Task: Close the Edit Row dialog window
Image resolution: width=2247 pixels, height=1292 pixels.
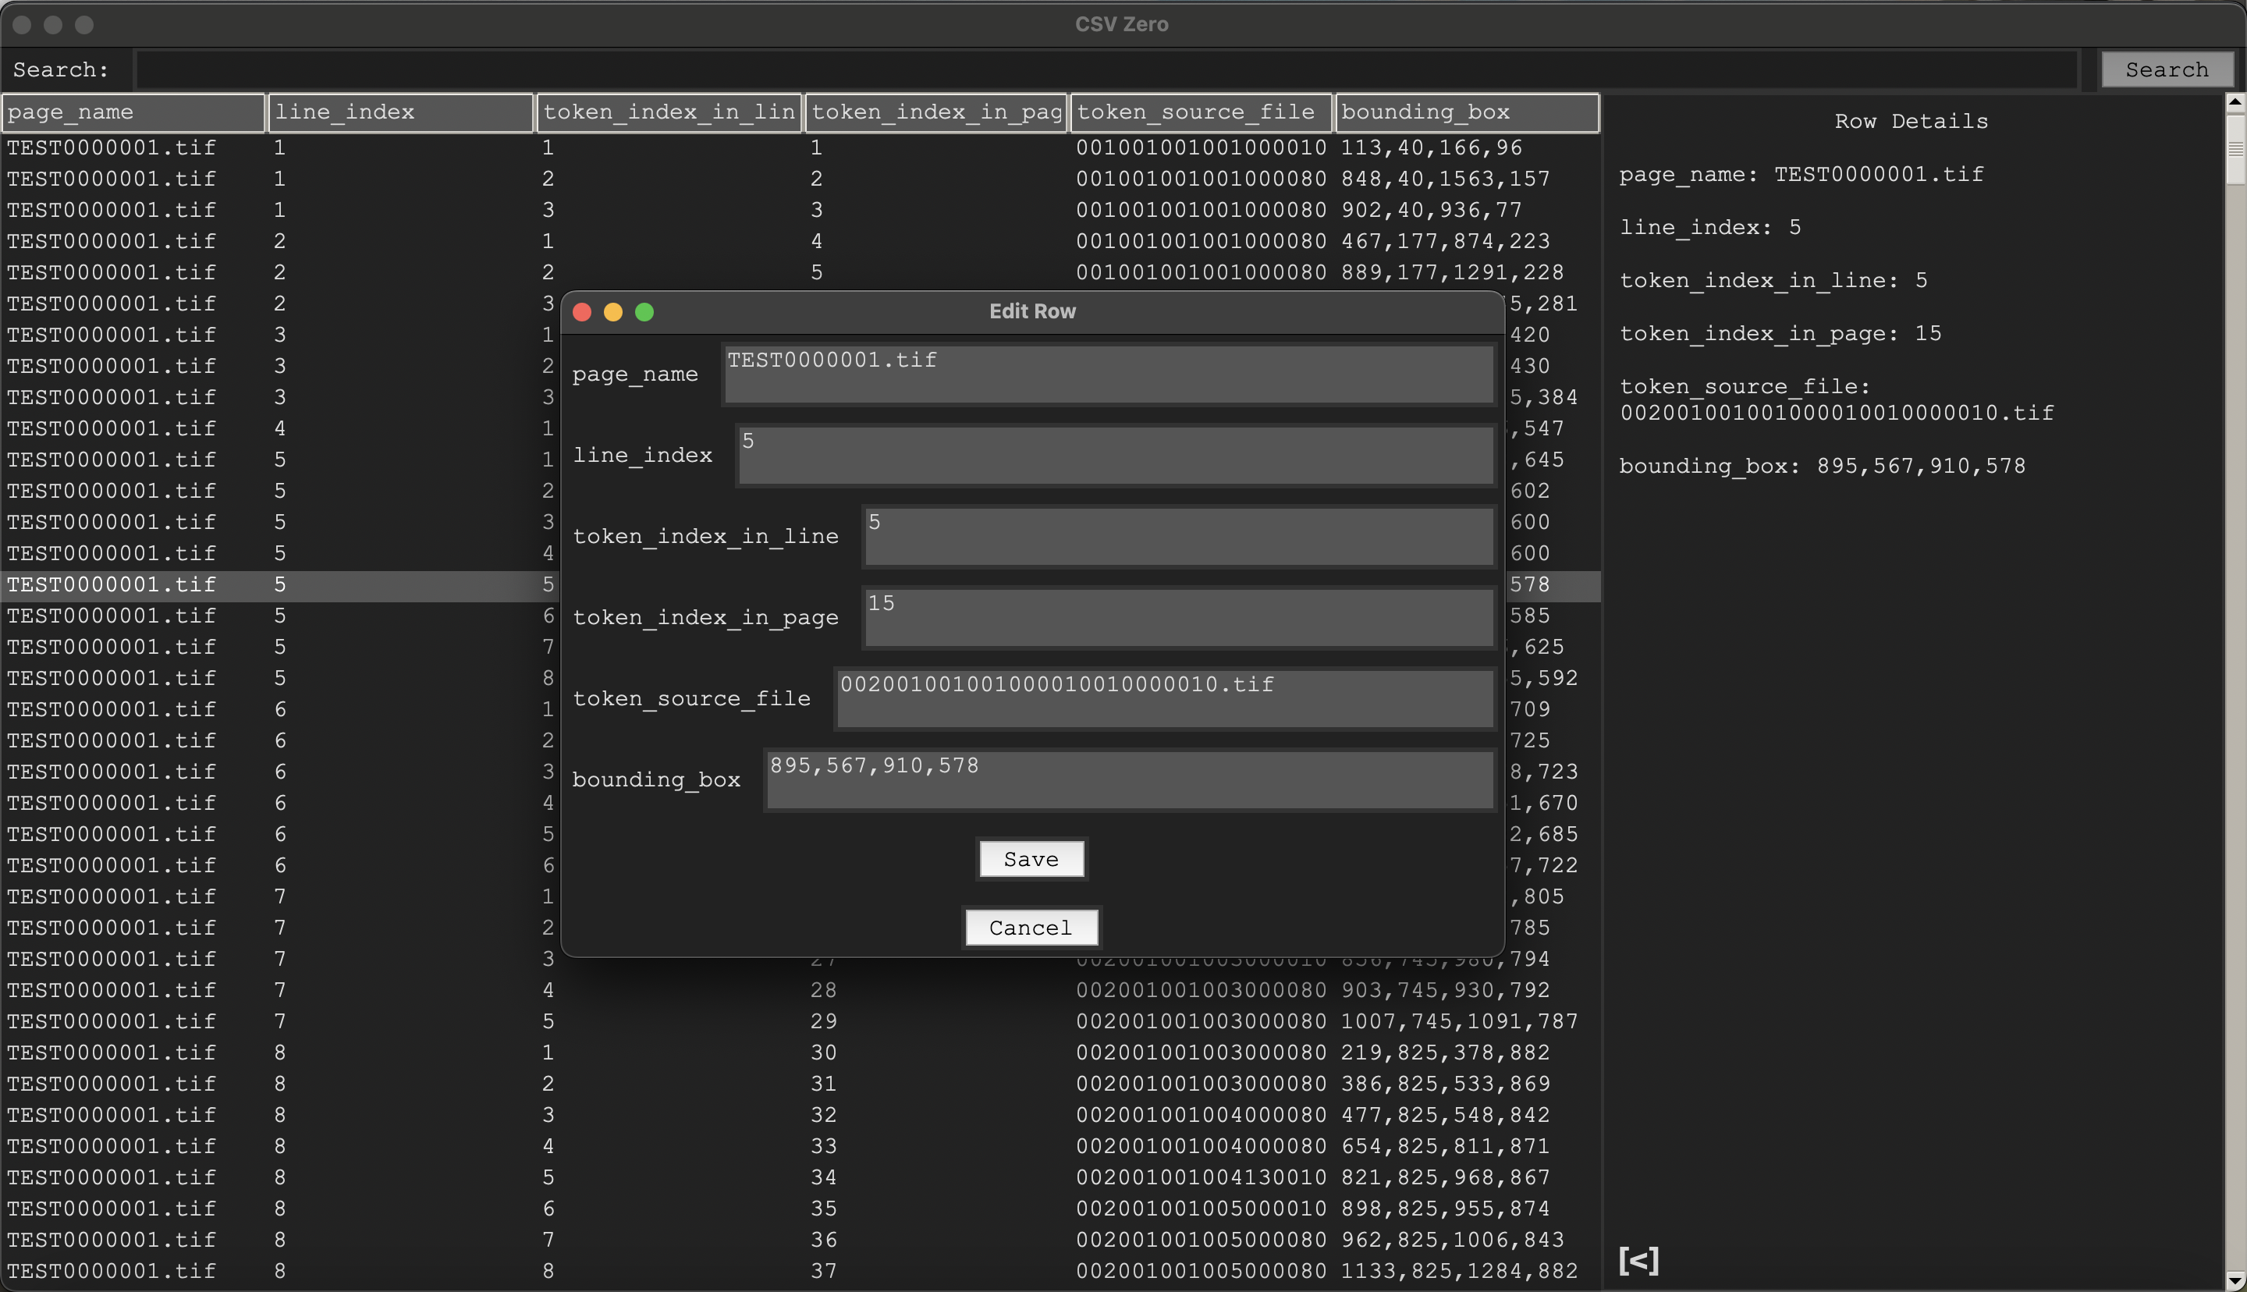Action: pyautogui.click(x=582, y=311)
